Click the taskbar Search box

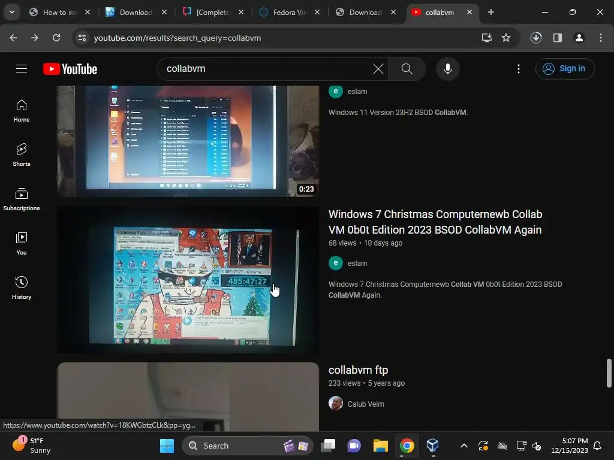(x=248, y=446)
